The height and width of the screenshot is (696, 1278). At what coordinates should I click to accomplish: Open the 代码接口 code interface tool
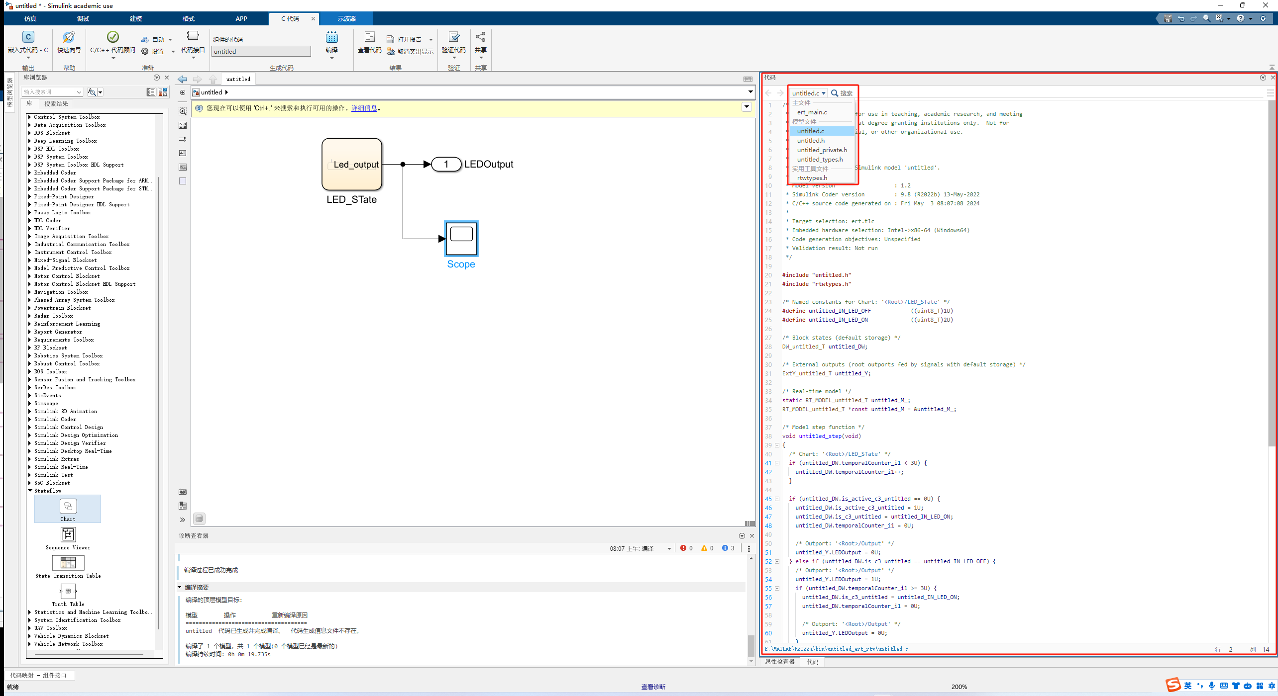(x=193, y=45)
